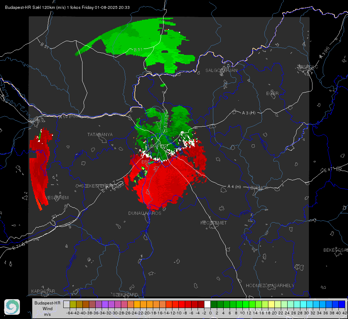
Task: Click the '0' value on the wind scale
Action: point(210,313)
